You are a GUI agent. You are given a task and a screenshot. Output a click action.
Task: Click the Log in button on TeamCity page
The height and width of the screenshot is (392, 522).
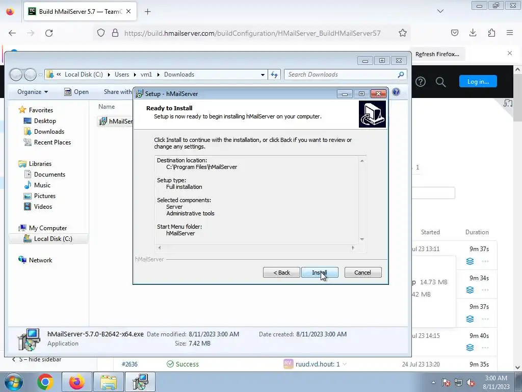click(x=478, y=81)
